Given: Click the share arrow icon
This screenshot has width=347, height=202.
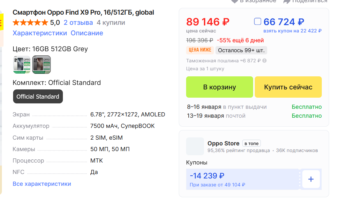Looking at the screenshot, I should 286,1.
